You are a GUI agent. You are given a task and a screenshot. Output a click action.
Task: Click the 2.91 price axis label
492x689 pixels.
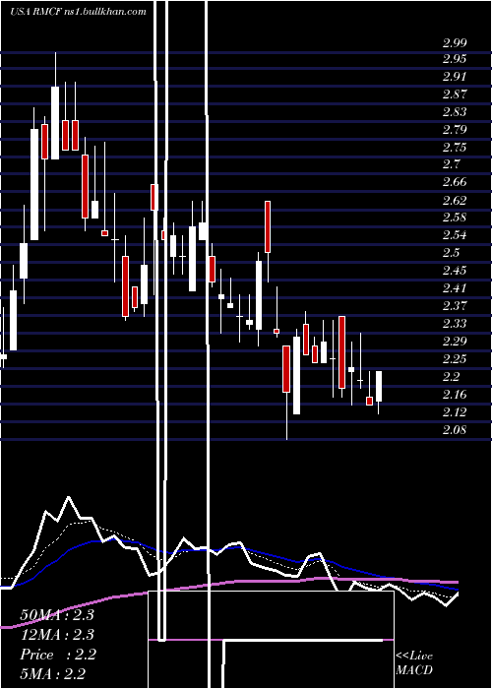(455, 77)
